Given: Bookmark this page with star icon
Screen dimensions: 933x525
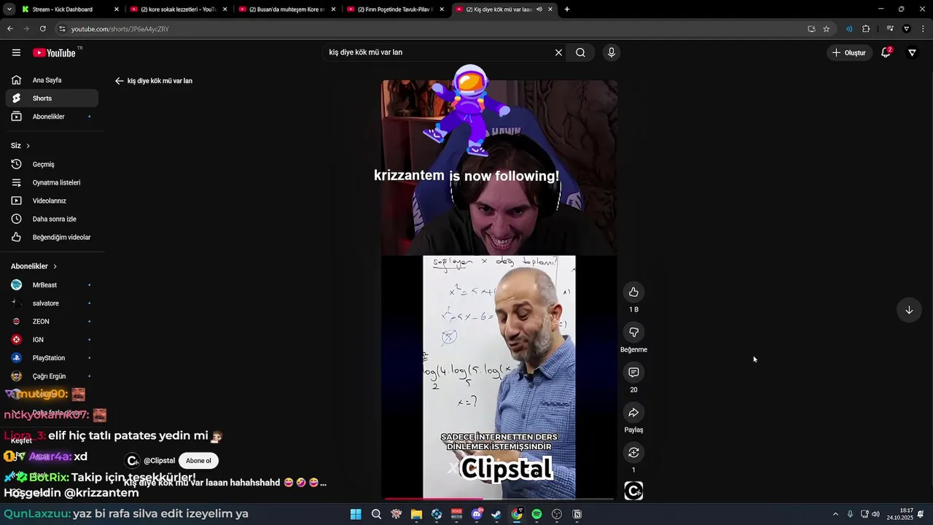Looking at the screenshot, I should point(827,28).
